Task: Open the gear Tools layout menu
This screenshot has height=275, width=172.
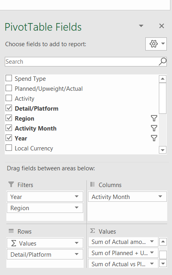Action: 156,44
